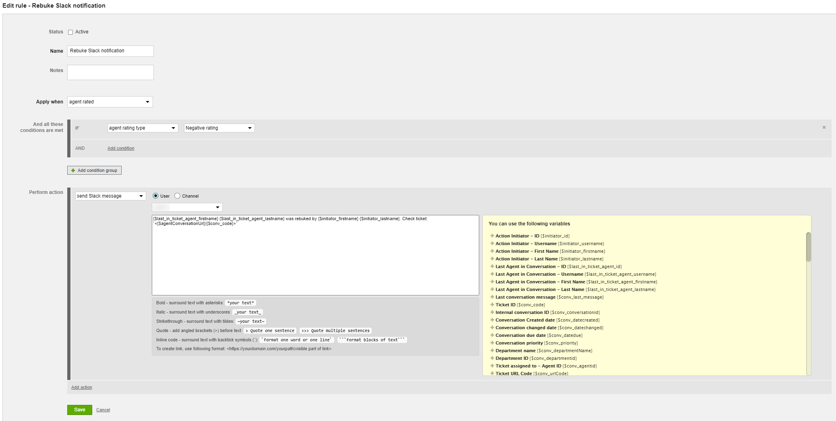The height and width of the screenshot is (421, 836).
Task: Open the Slack user selection dropdown
Action: point(187,207)
